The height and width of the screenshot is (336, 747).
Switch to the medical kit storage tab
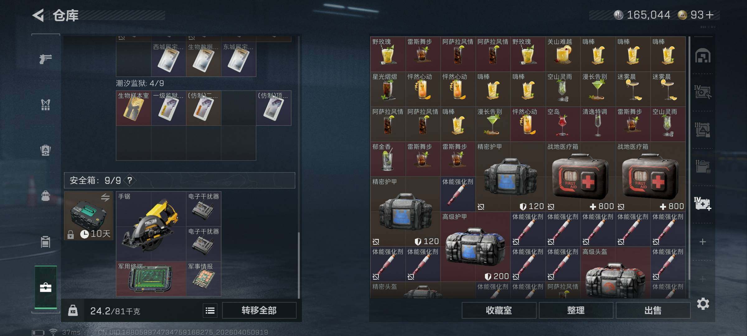click(x=702, y=204)
